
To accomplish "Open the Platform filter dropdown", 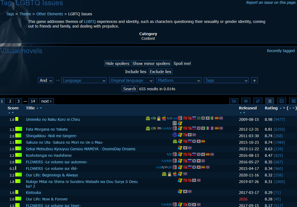I will (179, 80).
